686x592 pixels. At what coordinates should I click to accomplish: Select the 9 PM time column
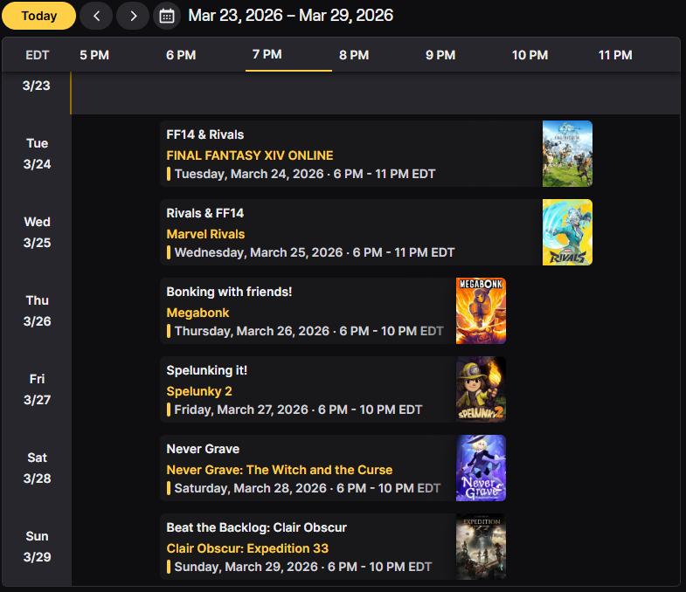(x=440, y=55)
